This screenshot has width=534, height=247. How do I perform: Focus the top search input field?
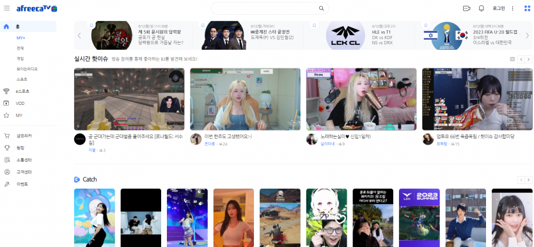click(266, 8)
